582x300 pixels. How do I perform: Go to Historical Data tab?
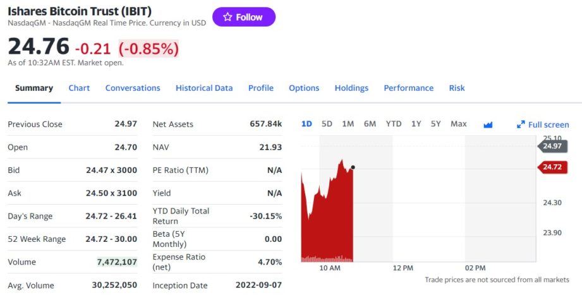pyautogui.click(x=204, y=88)
